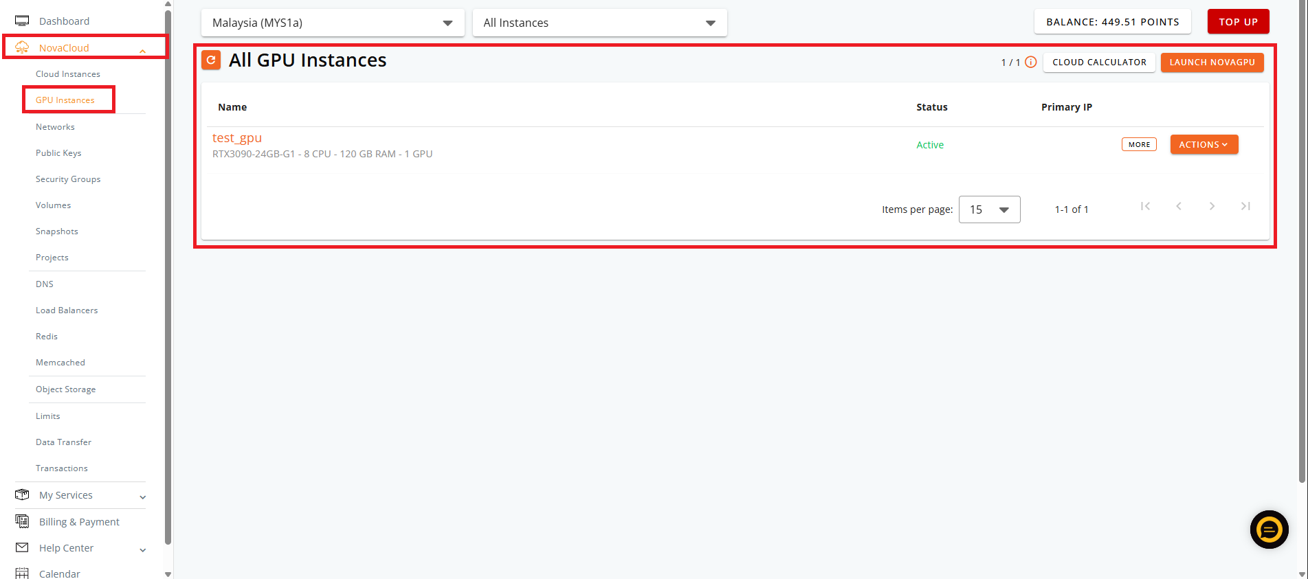Expand the Help Center chevron

point(142,550)
